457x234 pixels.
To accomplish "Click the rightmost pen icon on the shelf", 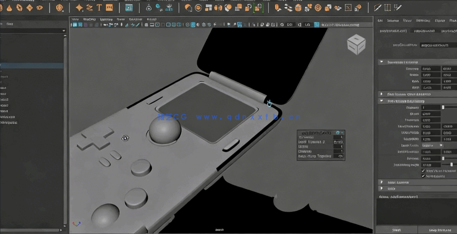I will click(x=398, y=8).
